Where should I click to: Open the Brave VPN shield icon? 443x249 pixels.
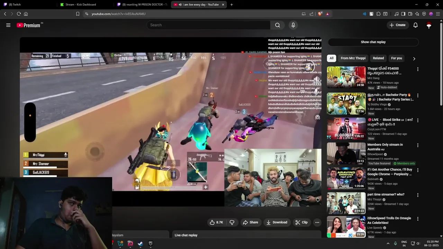(424, 14)
